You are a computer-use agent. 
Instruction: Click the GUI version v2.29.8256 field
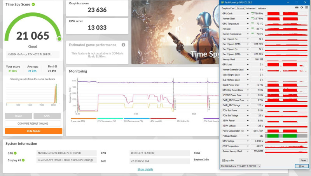[x=159, y=161]
